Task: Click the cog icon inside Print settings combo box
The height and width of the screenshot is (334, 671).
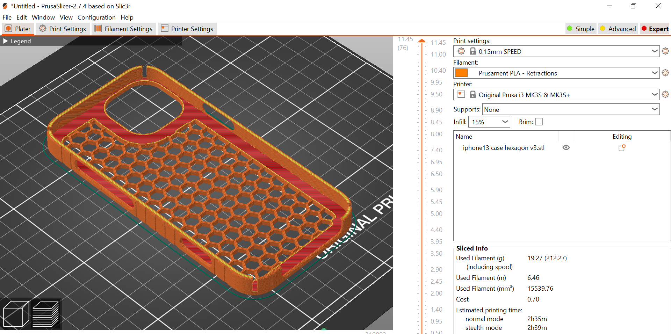Action: [461, 51]
